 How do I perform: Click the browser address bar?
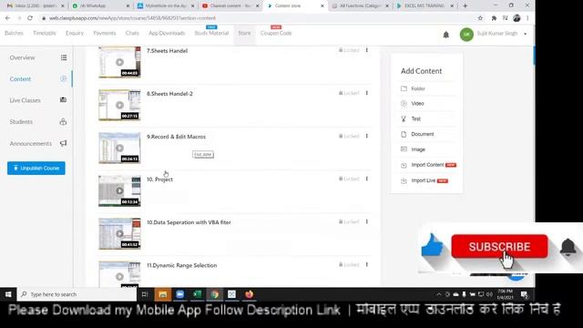click(x=257, y=18)
